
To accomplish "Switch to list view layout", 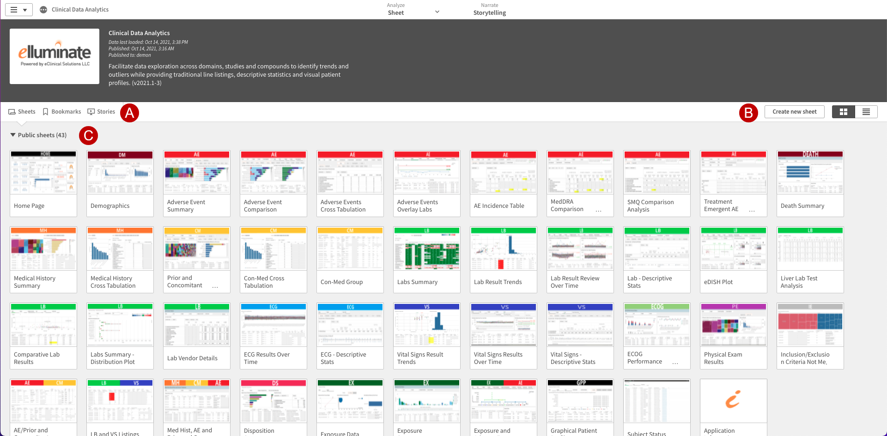I will (x=866, y=112).
